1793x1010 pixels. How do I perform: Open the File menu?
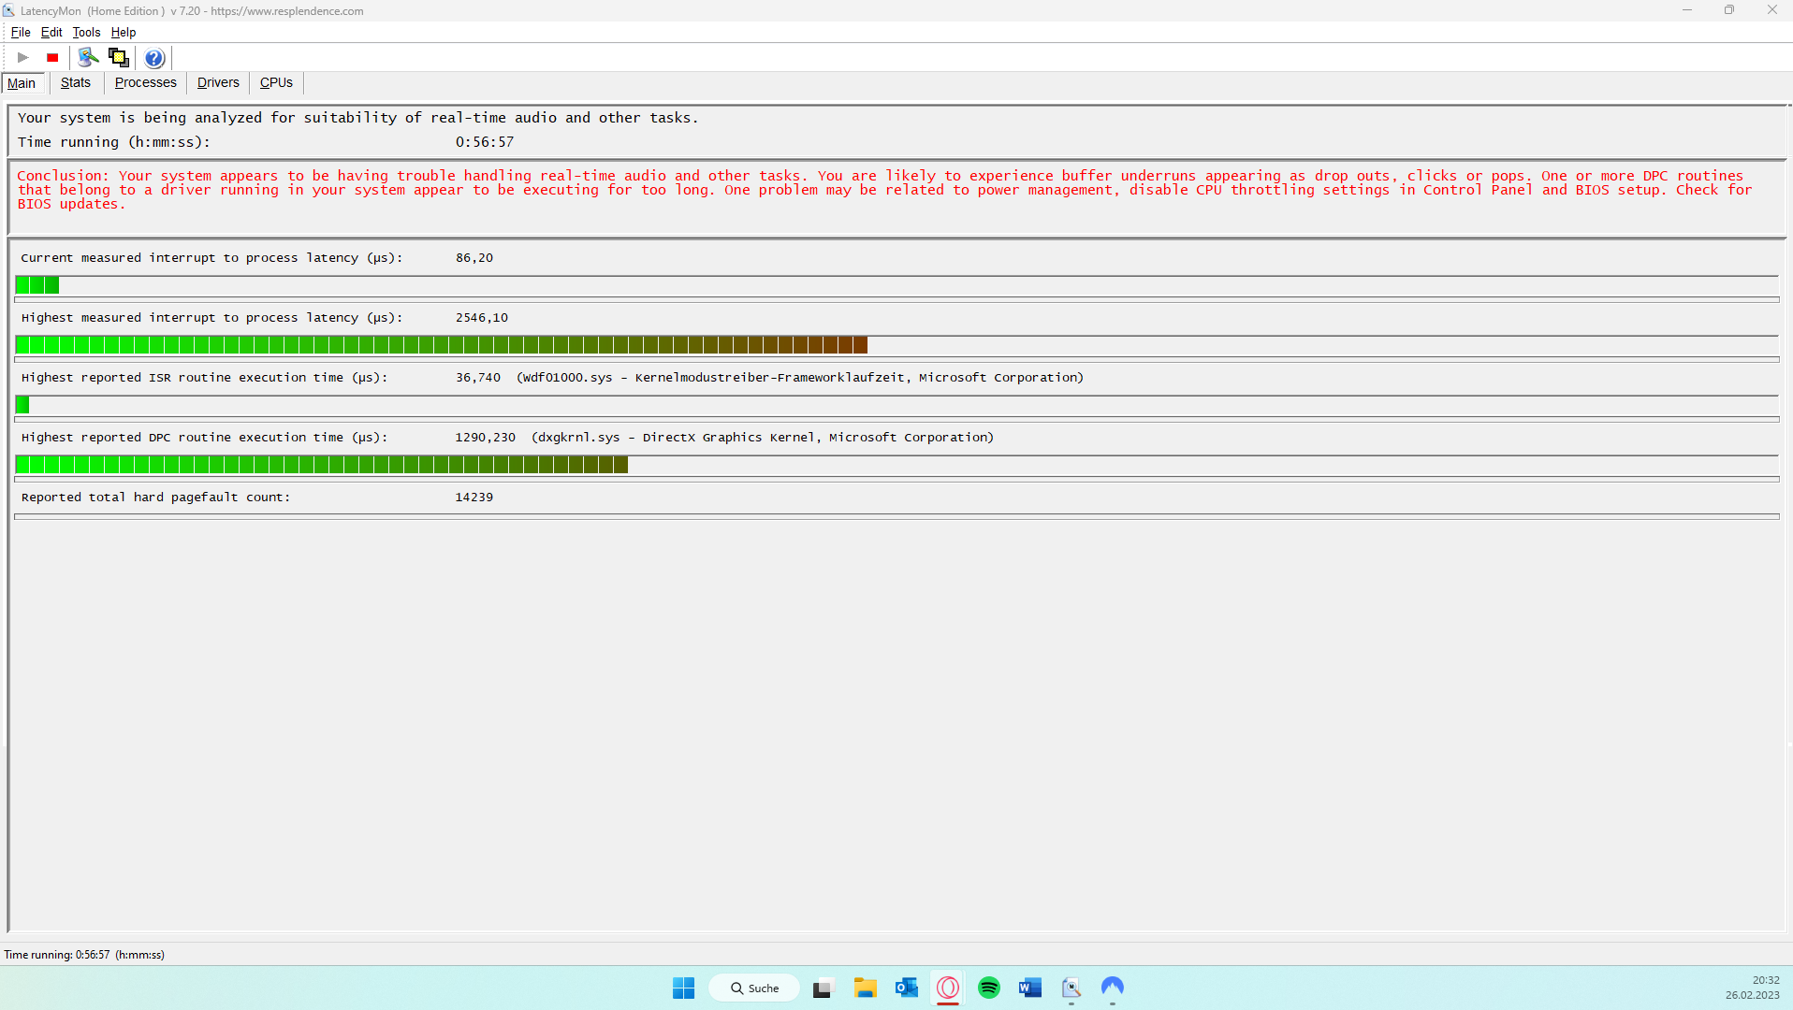[x=21, y=32]
